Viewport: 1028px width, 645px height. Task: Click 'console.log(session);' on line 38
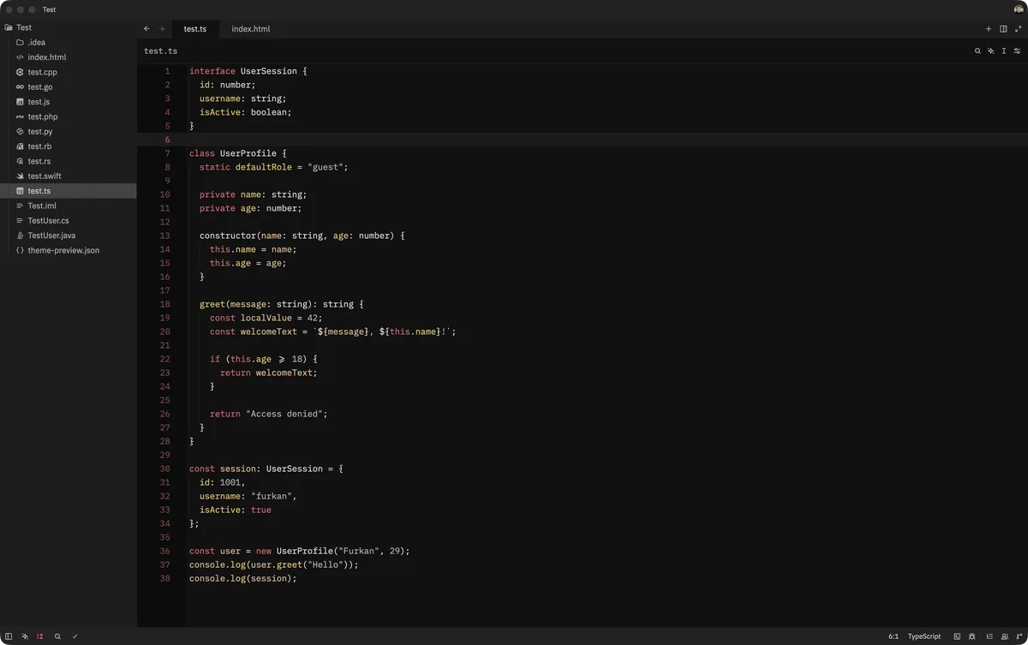[243, 578]
